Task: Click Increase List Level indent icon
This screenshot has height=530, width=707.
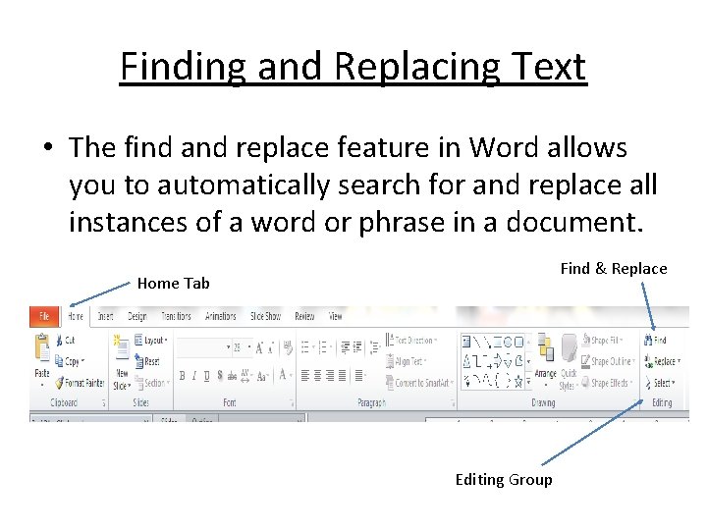Action: pos(357,347)
